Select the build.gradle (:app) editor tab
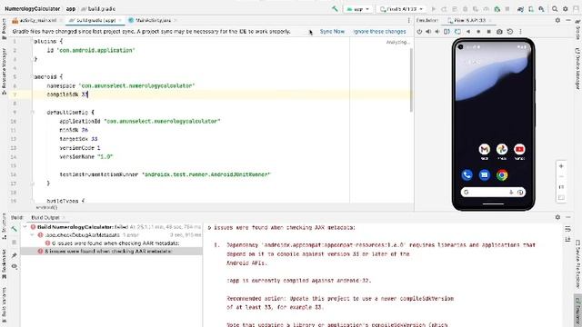Viewport: 582px width, 327px height. coord(95,20)
